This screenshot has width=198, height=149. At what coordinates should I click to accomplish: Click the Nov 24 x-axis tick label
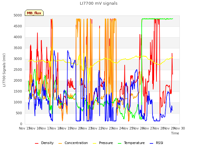pyautogui.click(x=118, y=128)
